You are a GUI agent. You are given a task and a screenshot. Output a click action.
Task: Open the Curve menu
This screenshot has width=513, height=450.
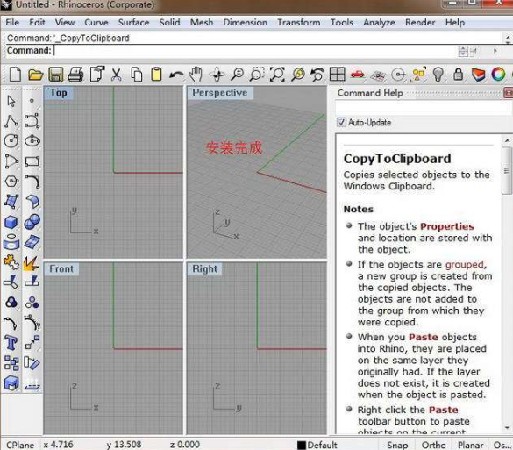pos(96,22)
